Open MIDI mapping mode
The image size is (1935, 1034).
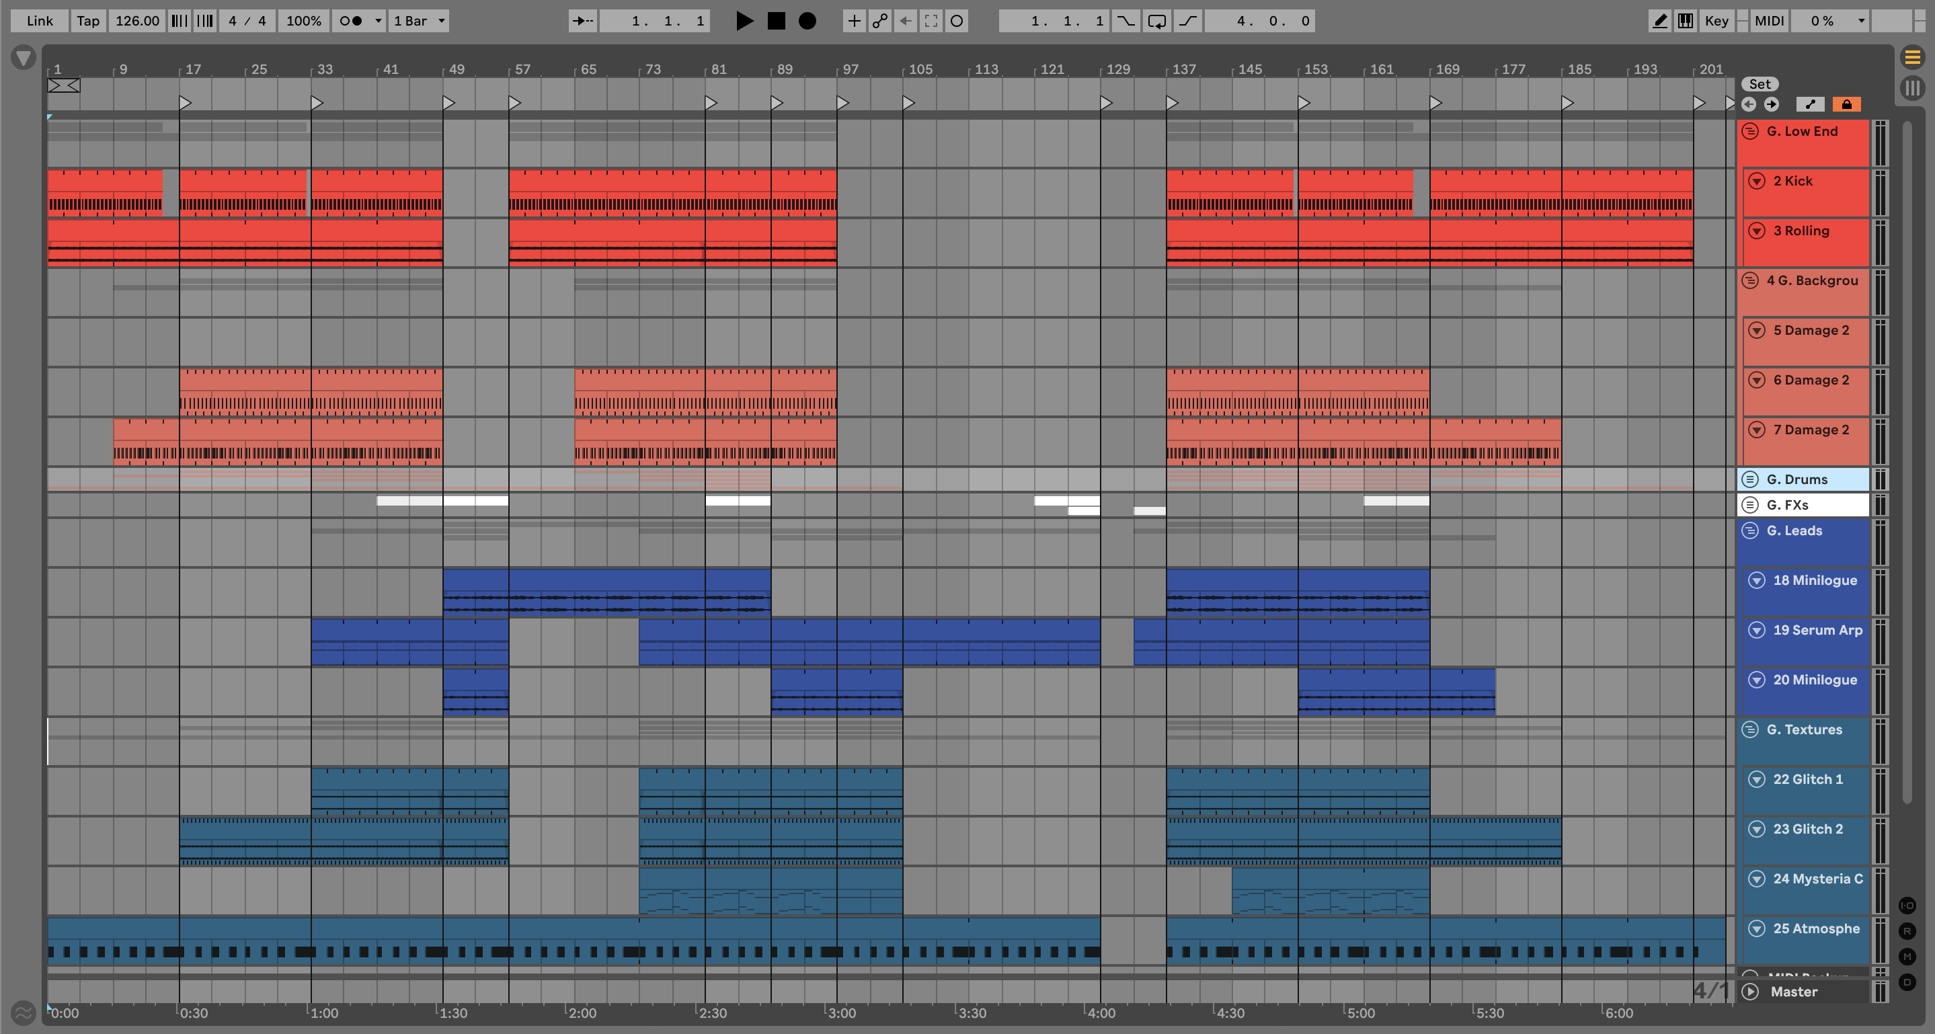pos(1768,21)
